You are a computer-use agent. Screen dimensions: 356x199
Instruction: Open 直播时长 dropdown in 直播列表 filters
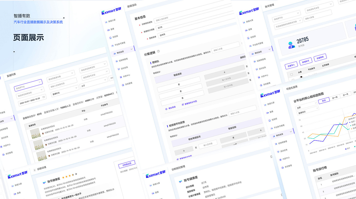click(65, 91)
